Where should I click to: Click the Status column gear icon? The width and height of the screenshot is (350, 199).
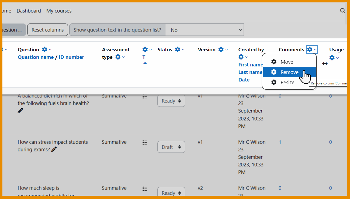[x=178, y=49]
